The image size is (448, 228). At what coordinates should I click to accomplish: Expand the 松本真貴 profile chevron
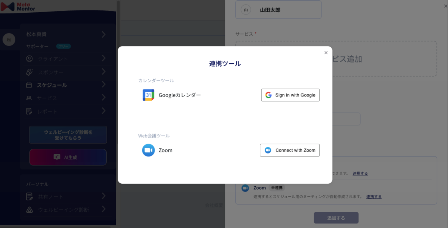pos(103,34)
